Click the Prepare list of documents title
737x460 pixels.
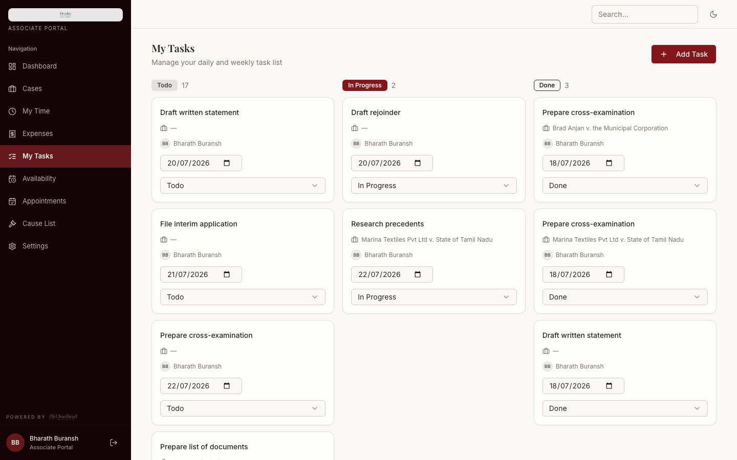204,447
